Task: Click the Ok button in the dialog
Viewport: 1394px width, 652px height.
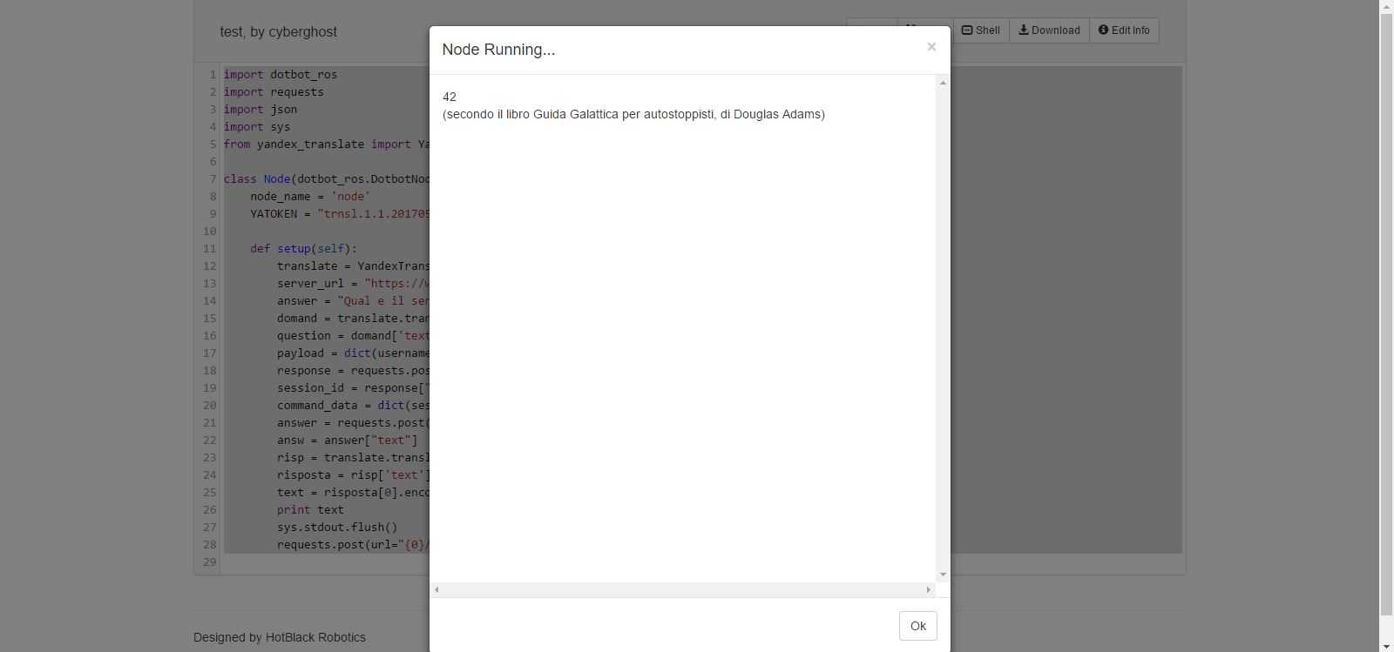Action: 917,626
